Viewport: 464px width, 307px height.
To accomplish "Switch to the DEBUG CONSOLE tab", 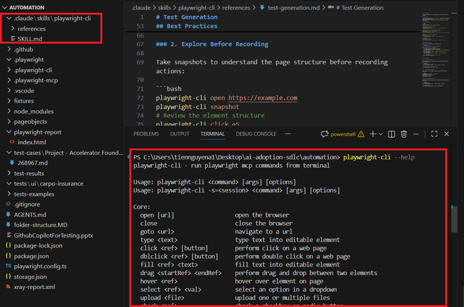I will 256,134.
